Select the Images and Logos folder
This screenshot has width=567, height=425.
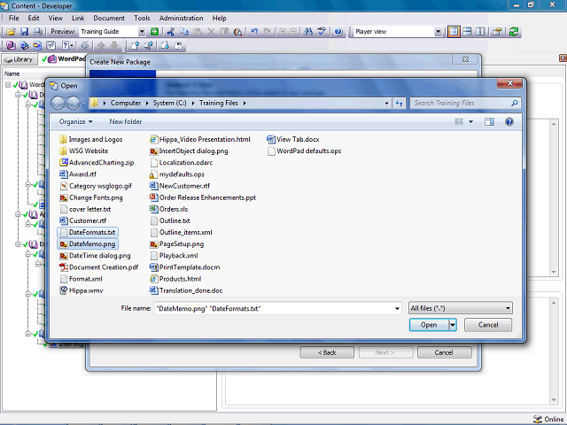[90, 140]
